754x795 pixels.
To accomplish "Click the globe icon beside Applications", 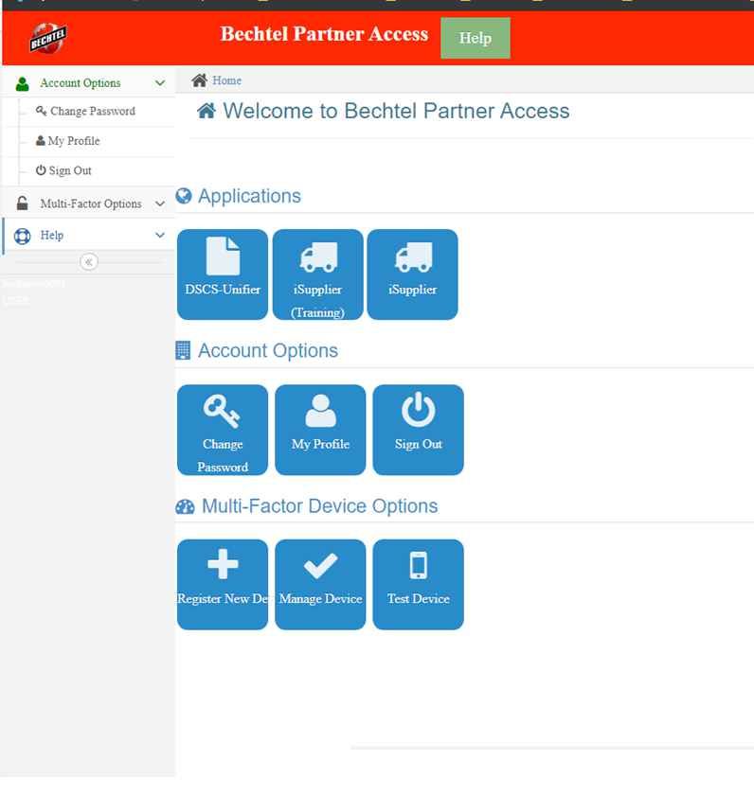I will pyautogui.click(x=184, y=196).
